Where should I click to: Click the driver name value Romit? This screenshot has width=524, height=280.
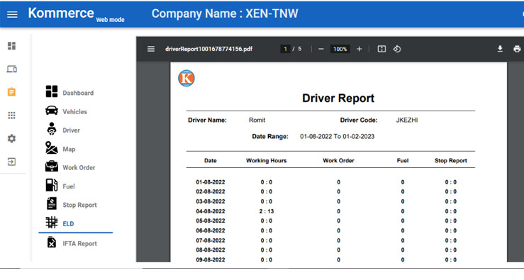[x=257, y=120]
